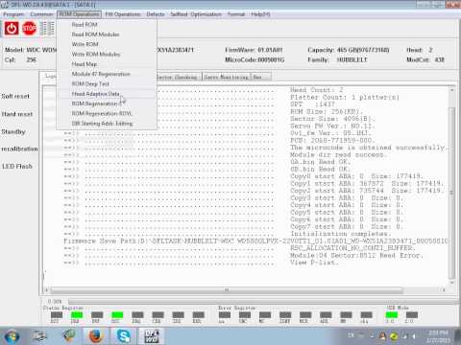
Task: Select Head Map menu entry
Action: pos(107,64)
